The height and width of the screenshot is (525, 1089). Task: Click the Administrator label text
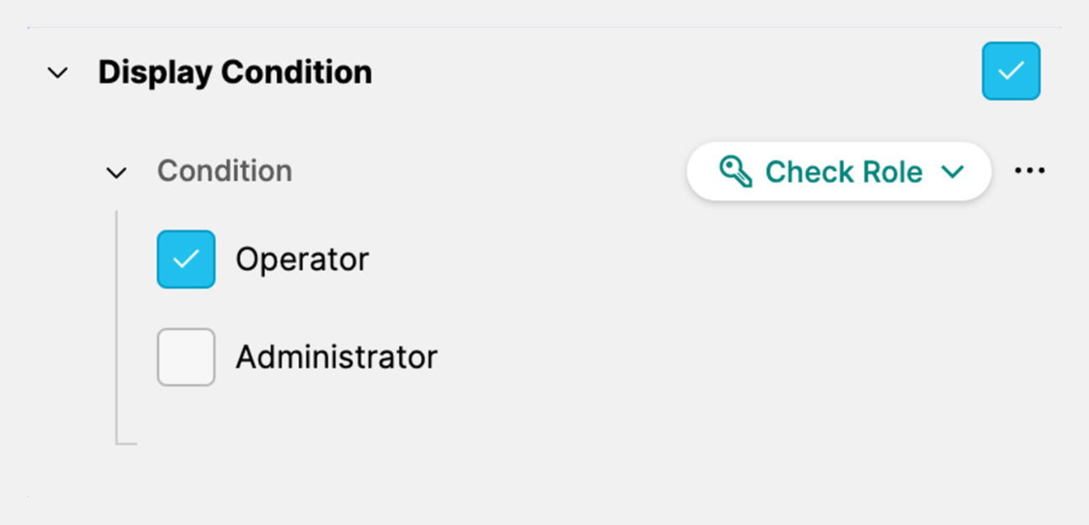(x=336, y=357)
